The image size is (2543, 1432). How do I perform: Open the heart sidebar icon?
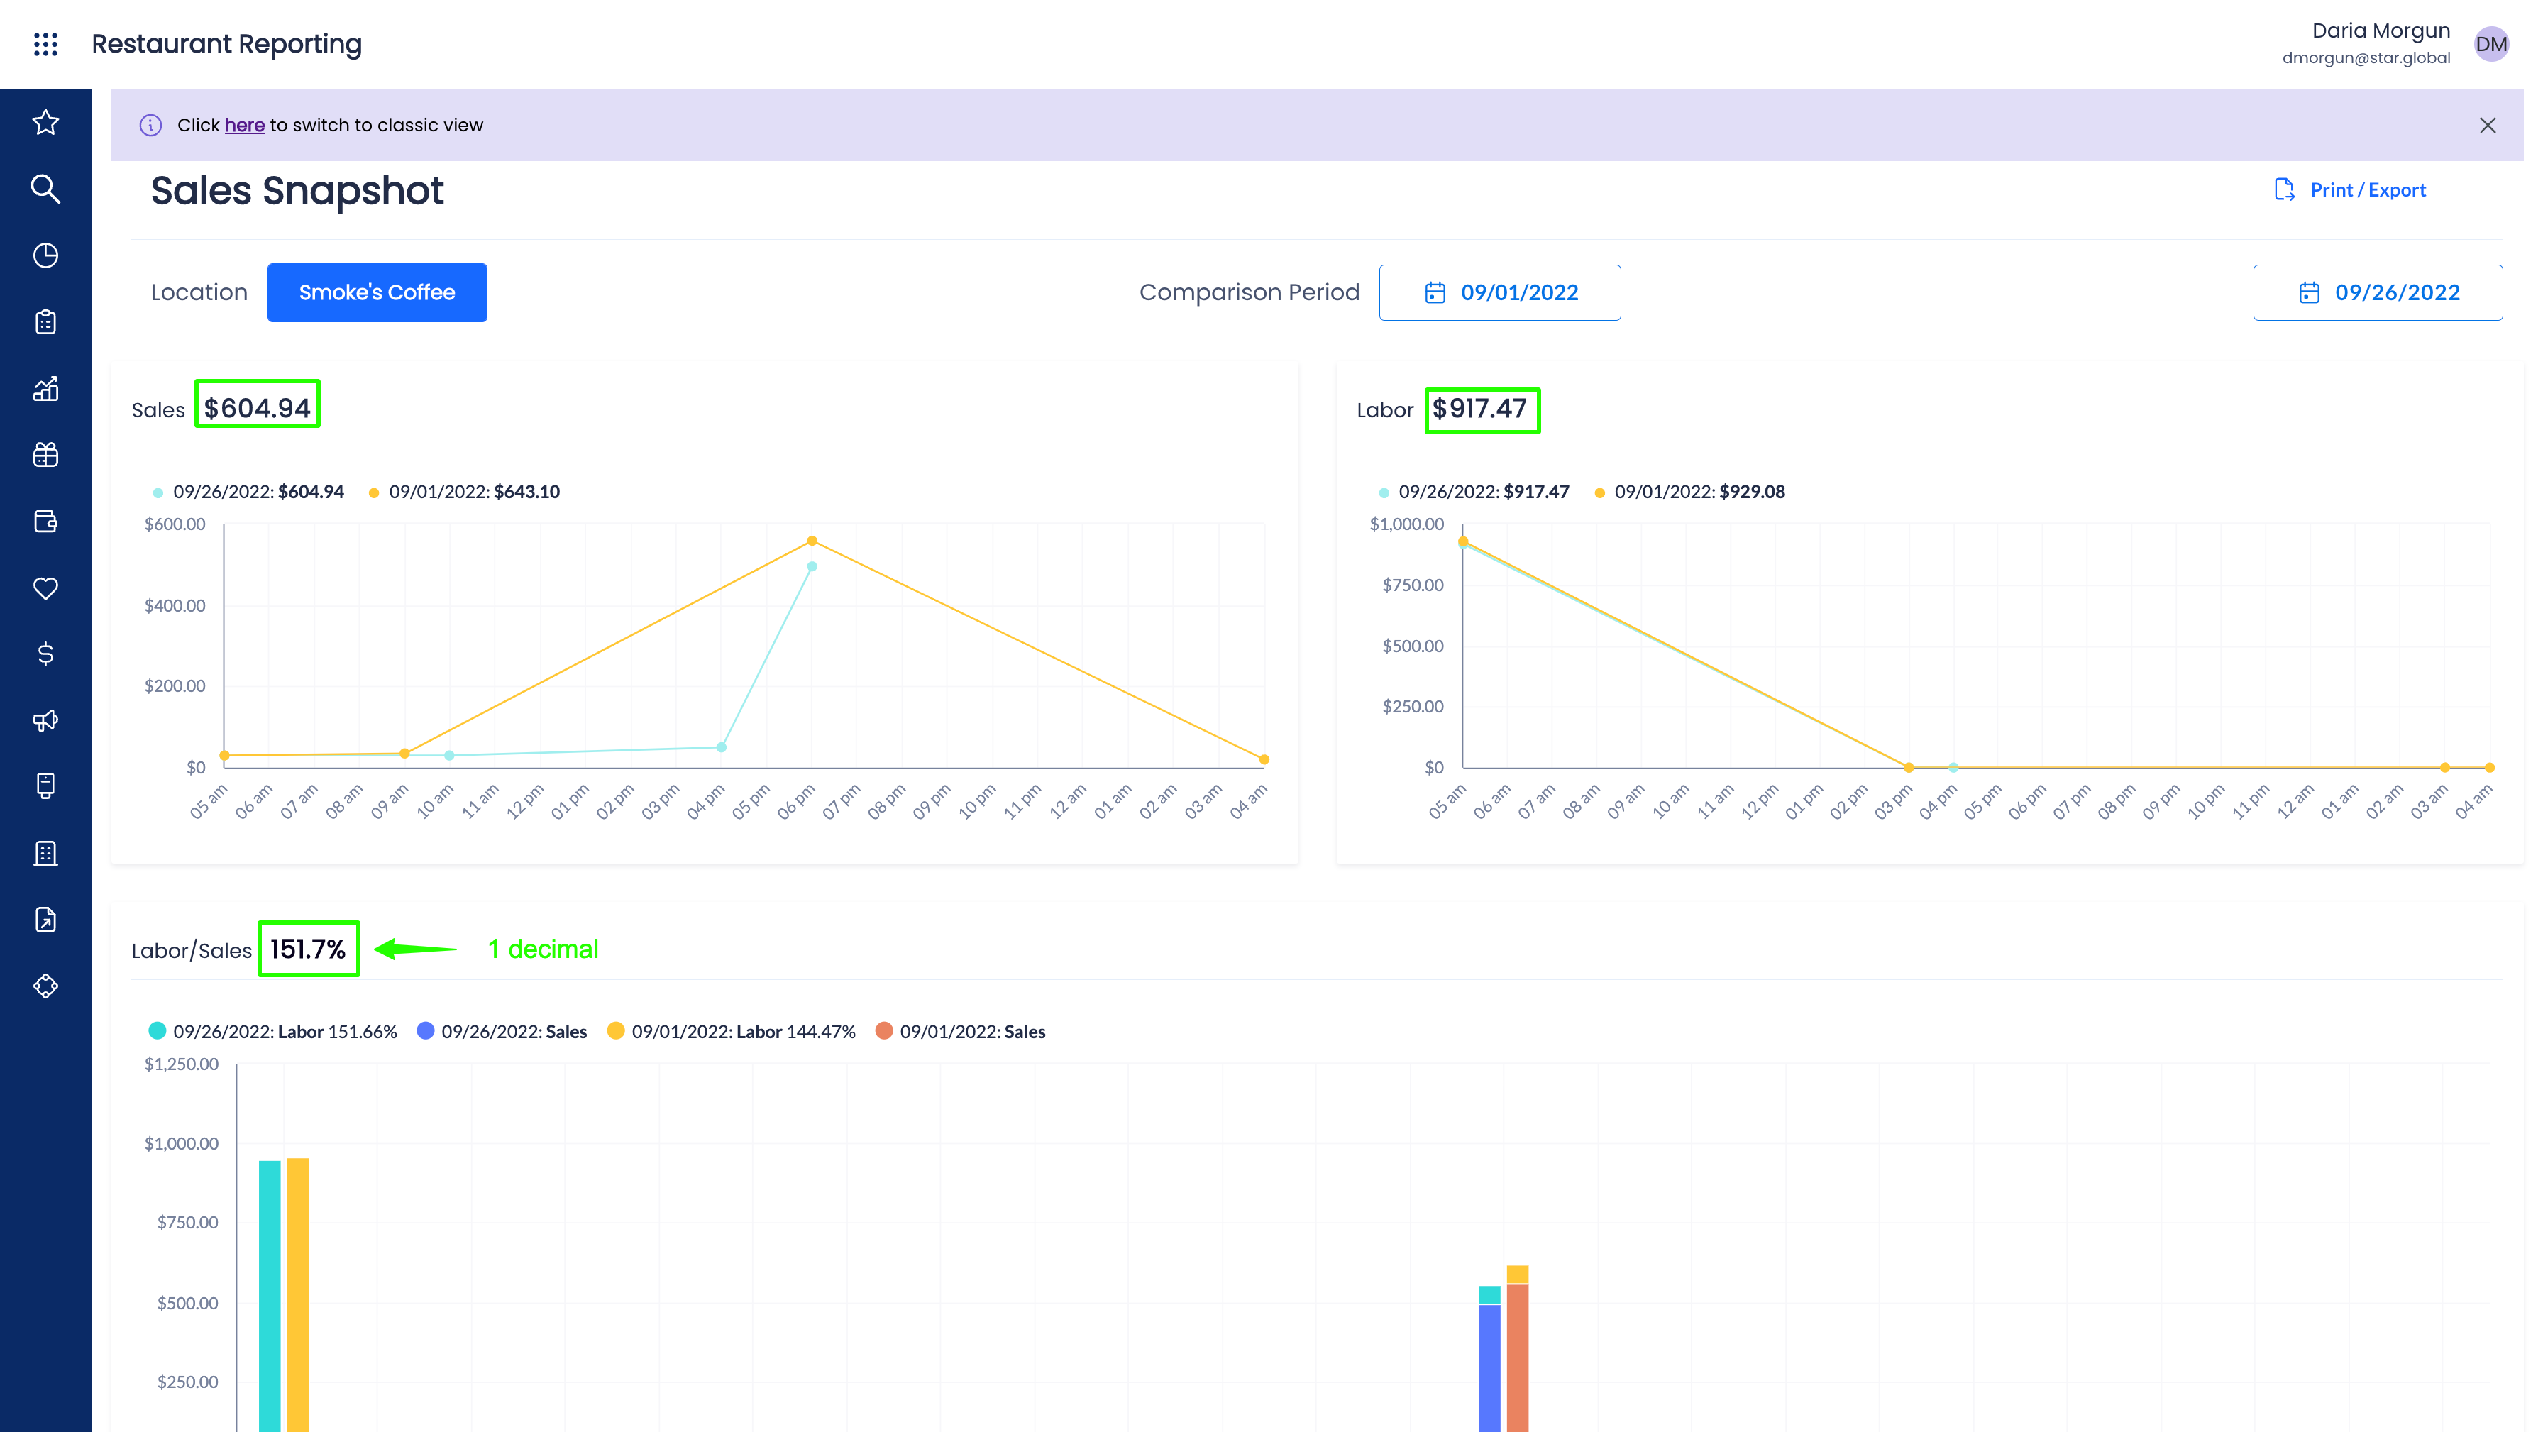coord(45,588)
